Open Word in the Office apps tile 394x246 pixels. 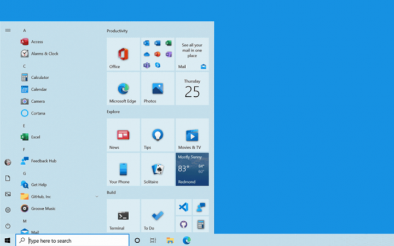click(158, 43)
